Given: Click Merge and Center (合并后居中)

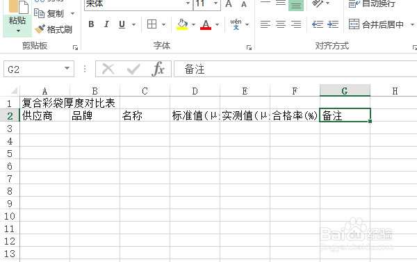Looking at the screenshot, I should tap(376, 24).
